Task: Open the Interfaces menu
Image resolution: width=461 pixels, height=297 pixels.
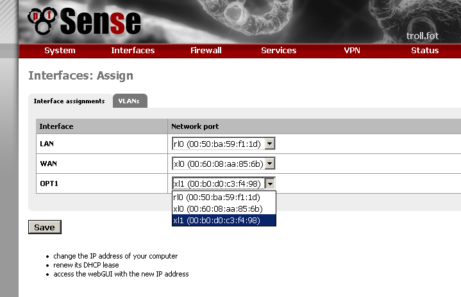Action: point(133,51)
